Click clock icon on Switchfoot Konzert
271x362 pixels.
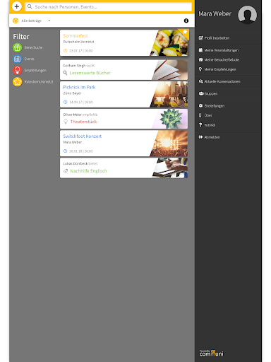point(66,151)
